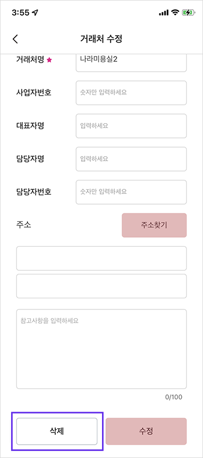
Task: Focus the 거래처명 field containing 나라미용실2
Action: click(131, 63)
